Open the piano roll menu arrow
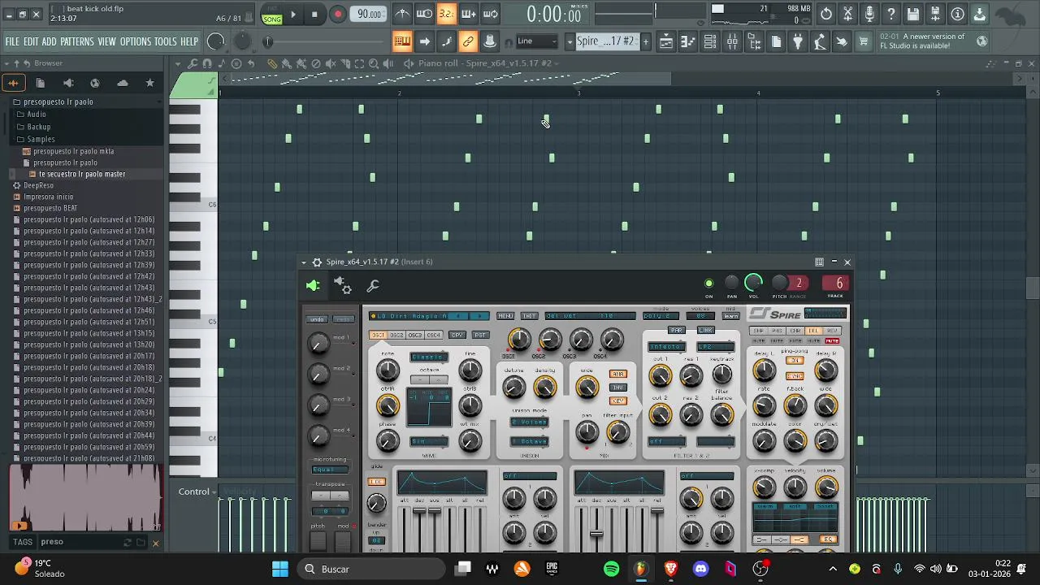1040x585 pixels. [178, 63]
